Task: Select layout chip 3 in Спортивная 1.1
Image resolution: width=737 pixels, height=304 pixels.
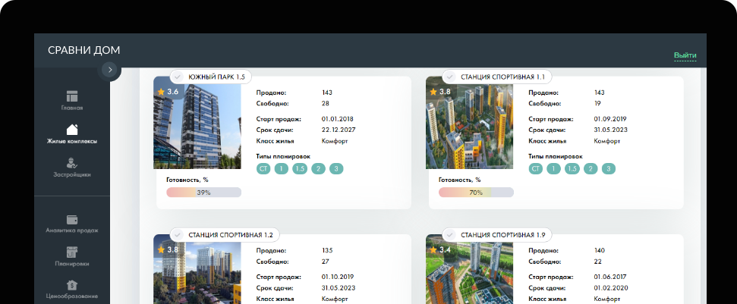Action: click(x=609, y=169)
